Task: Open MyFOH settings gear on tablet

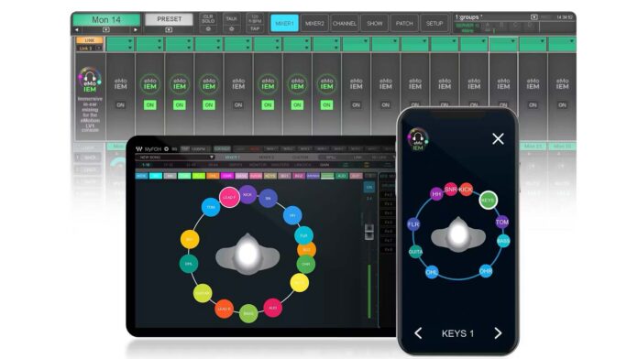Action: pyautogui.click(x=167, y=149)
